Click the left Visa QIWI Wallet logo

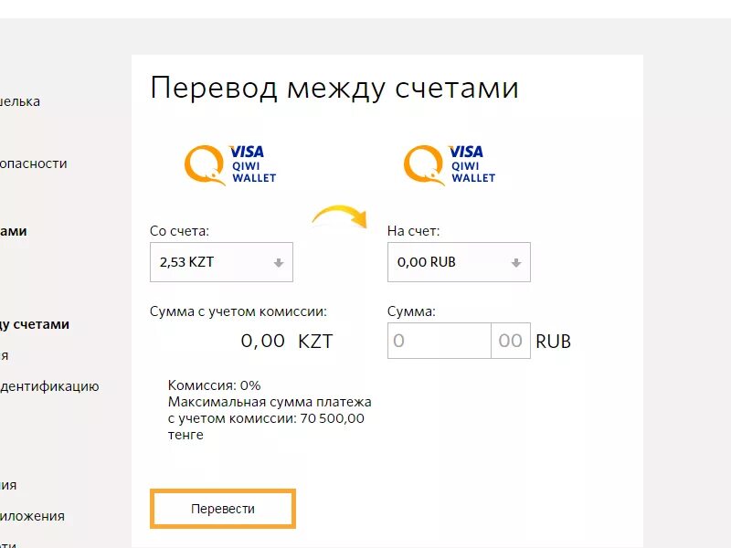(x=230, y=164)
